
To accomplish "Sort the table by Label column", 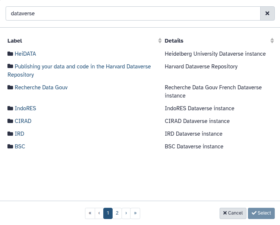I will 160,41.
